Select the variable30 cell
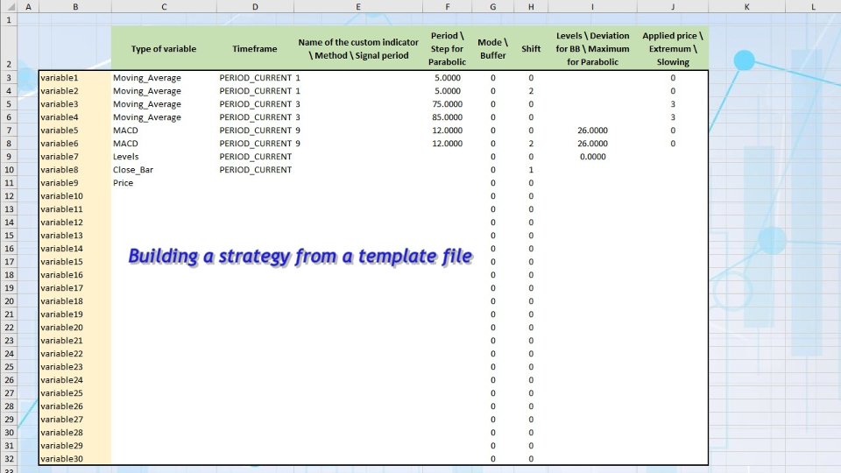 point(75,459)
